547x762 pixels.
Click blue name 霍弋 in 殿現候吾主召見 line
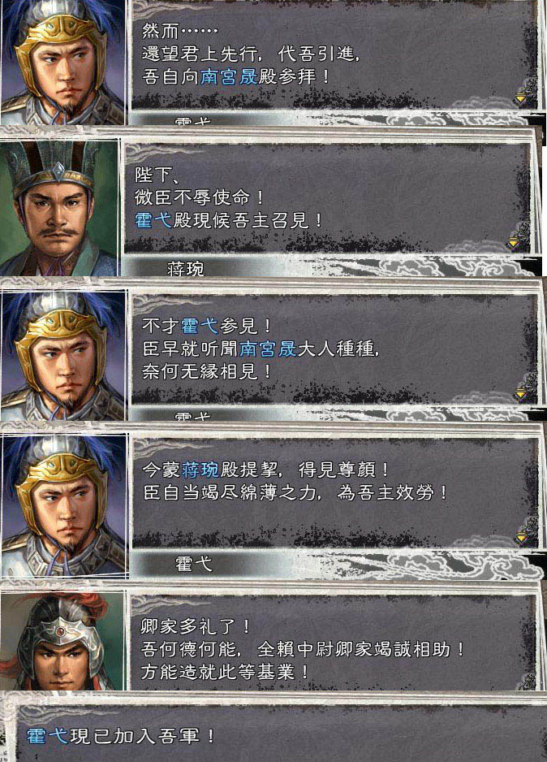click(x=153, y=221)
